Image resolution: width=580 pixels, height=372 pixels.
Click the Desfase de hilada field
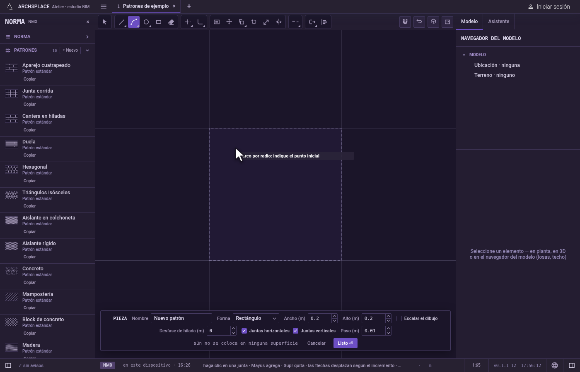(218, 331)
